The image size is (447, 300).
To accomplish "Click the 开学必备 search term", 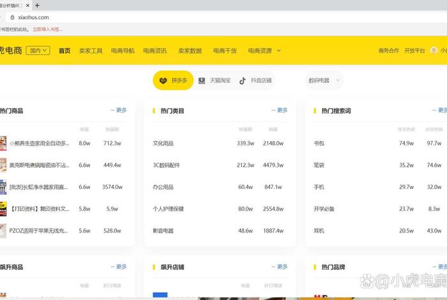I will (324, 209).
